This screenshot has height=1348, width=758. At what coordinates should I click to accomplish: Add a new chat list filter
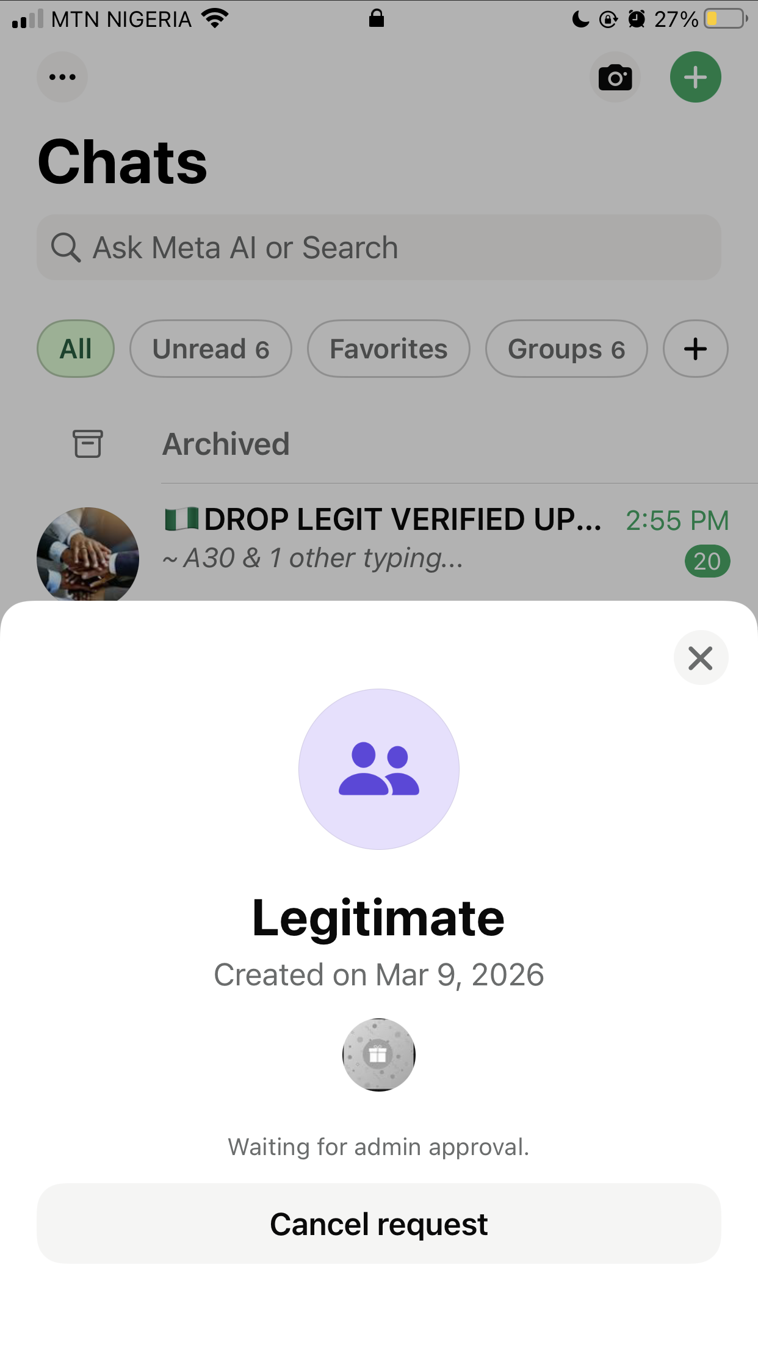point(695,349)
